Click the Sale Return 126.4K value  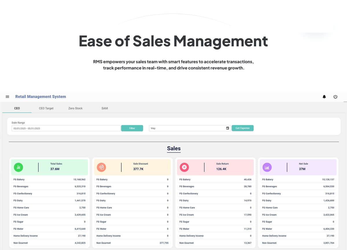click(x=222, y=169)
